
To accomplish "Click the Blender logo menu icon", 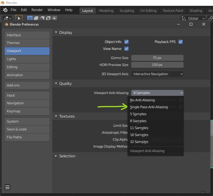I will (x=5, y=10).
